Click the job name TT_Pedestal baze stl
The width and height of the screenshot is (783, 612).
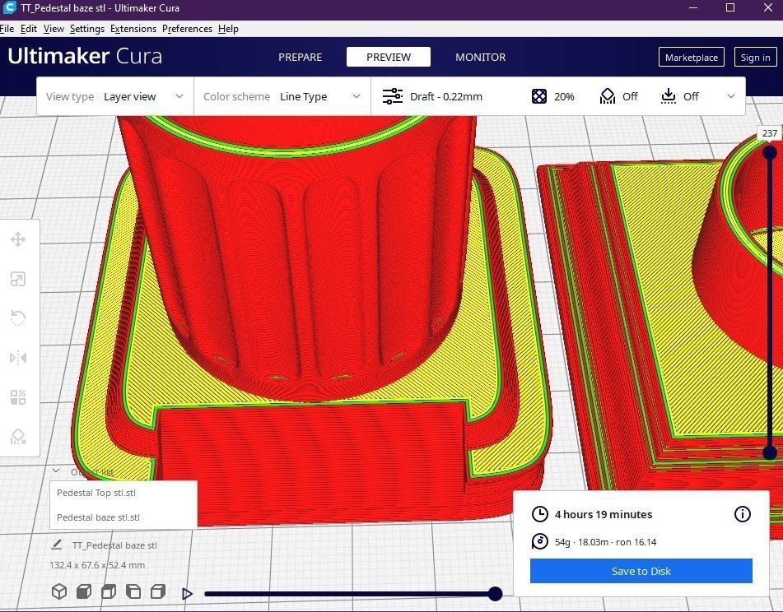click(114, 545)
